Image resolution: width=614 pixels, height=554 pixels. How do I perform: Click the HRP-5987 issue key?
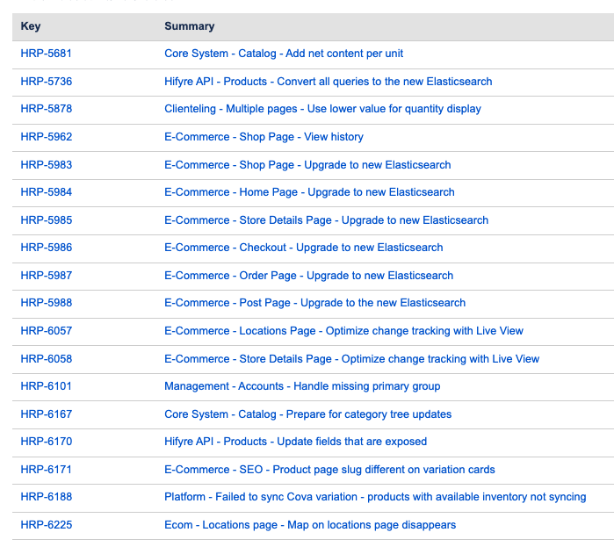pos(46,276)
